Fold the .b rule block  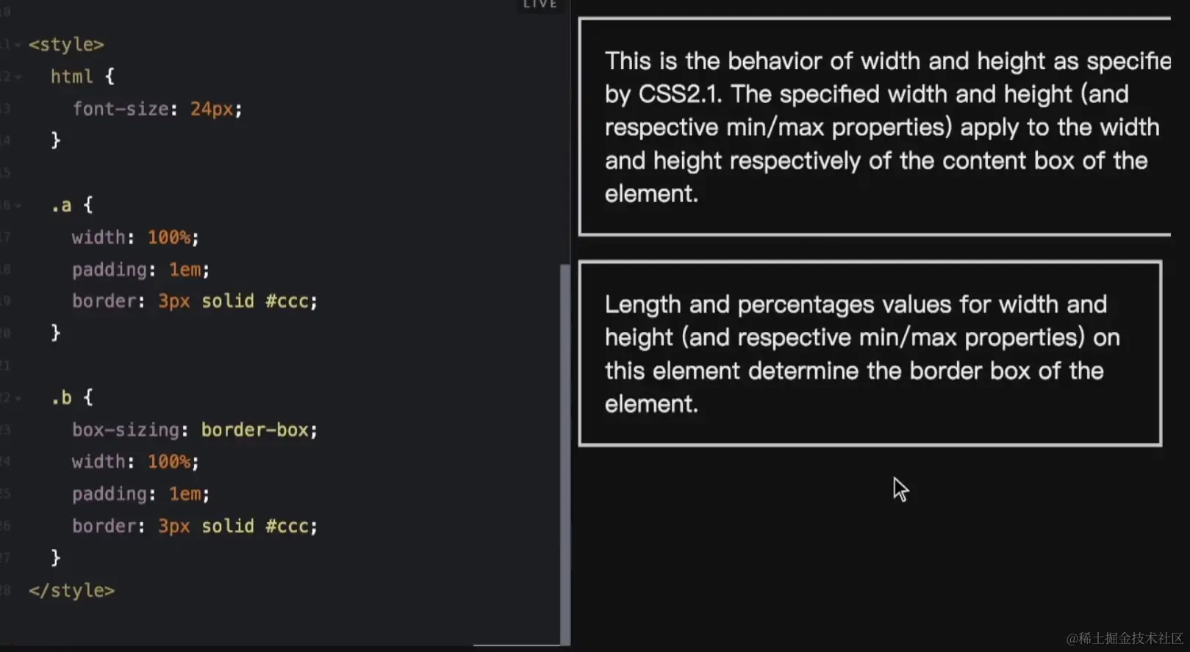pyautogui.click(x=18, y=398)
